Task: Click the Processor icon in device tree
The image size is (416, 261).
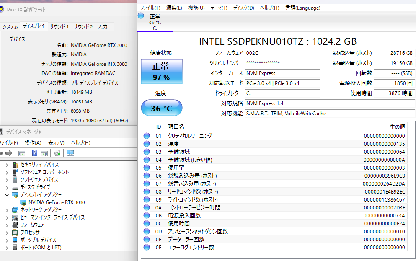Action: pos(15,233)
